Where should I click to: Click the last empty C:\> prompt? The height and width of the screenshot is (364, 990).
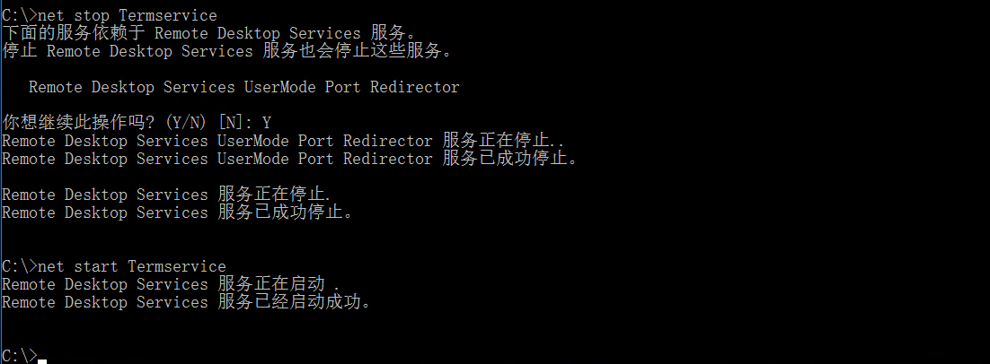[19, 355]
